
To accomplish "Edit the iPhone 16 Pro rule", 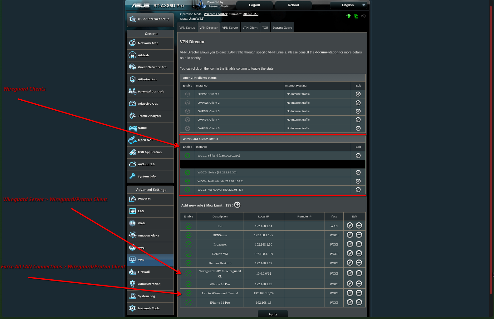I will (x=350, y=284).
